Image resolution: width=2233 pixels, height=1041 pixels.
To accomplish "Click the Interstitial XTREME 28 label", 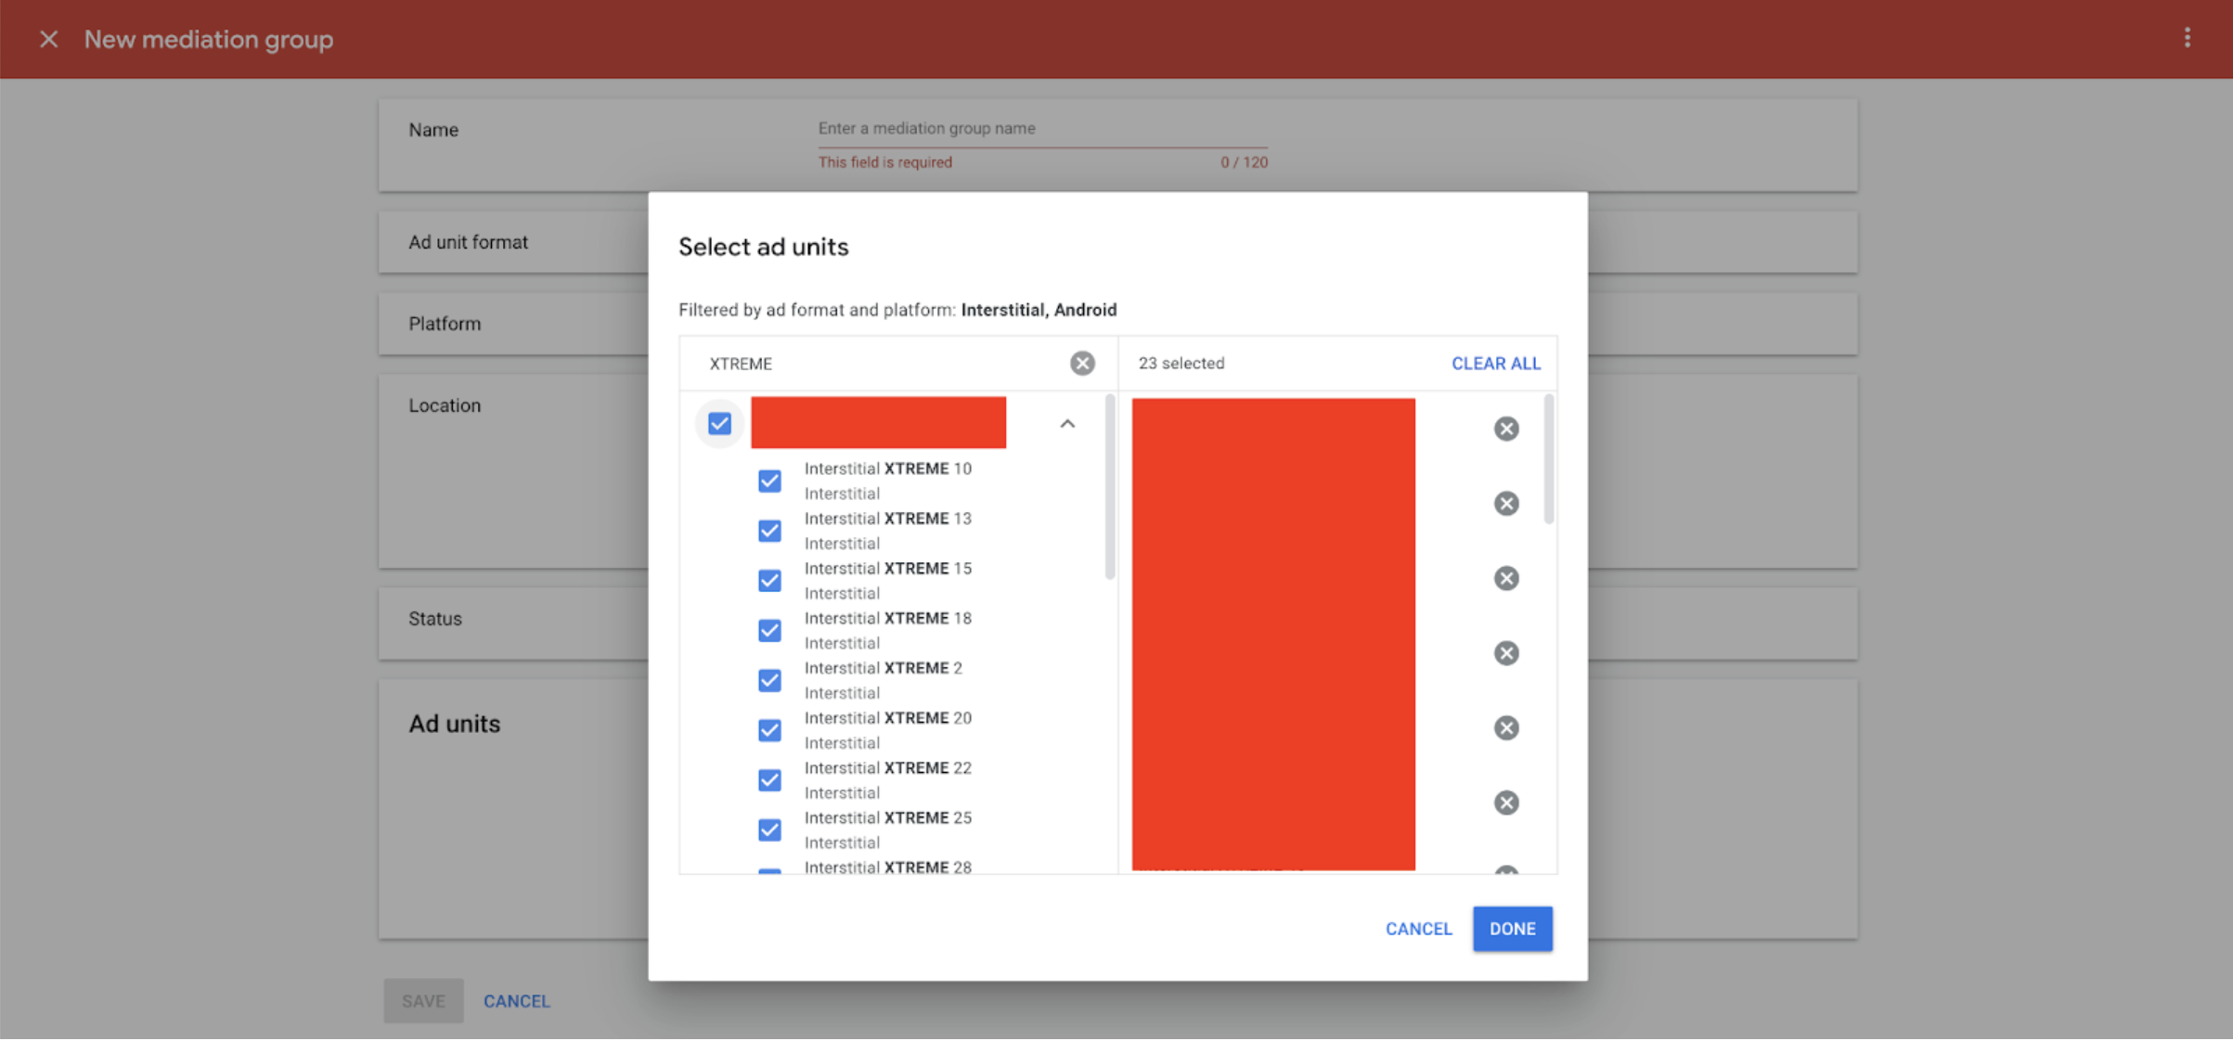I will pos(887,867).
